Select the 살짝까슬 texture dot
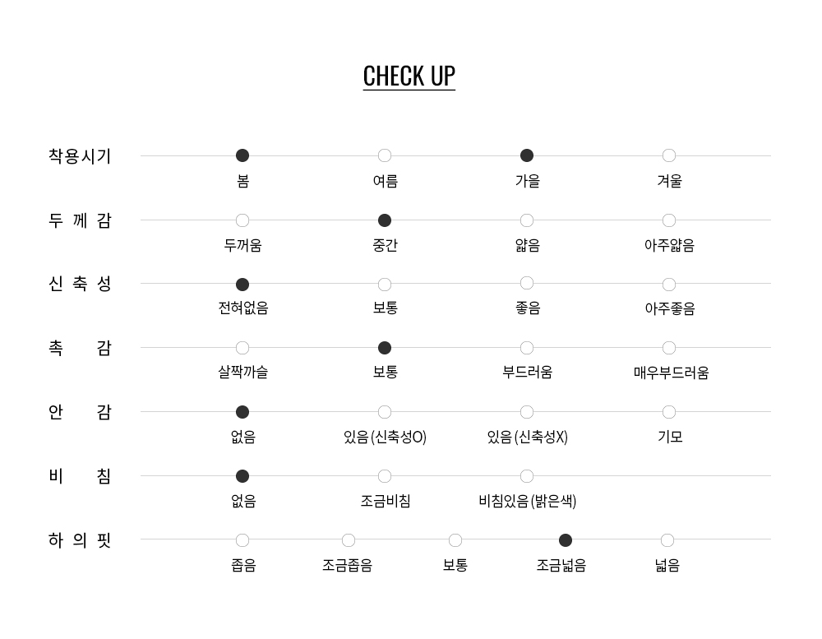 click(242, 348)
